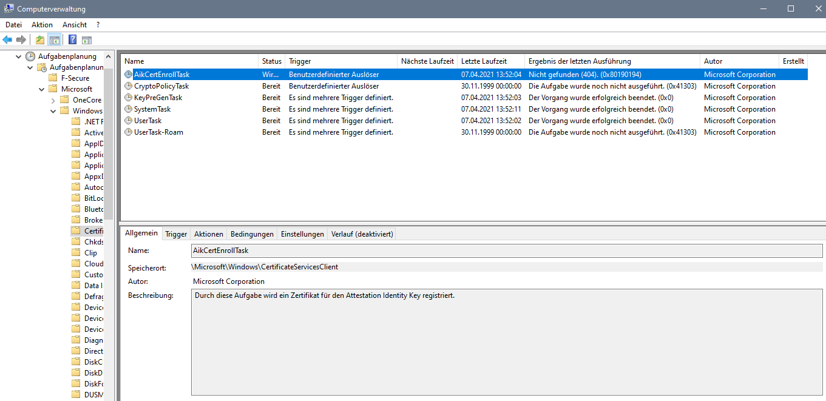Click the Cloud folder icon
The height and width of the screenshot is (401, 826).
tap(76, 264)
